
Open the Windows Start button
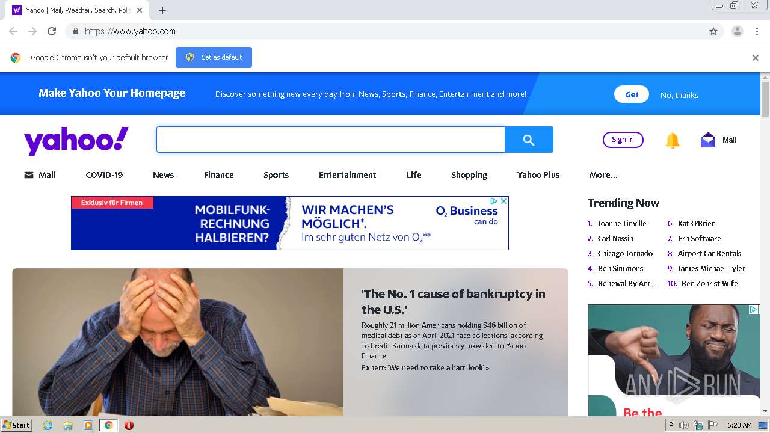(17, 425)
